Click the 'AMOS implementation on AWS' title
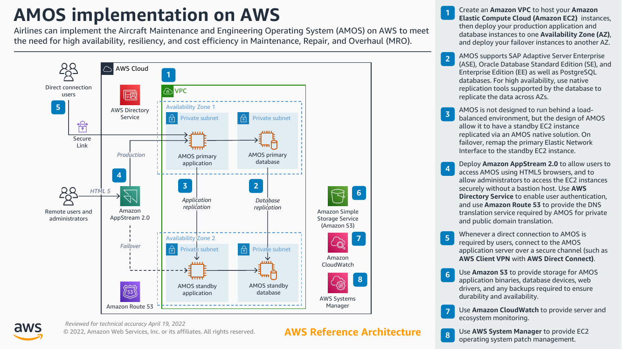Viewport: 622px width, 349px height. pyautogui.click(x=147, y=15)
